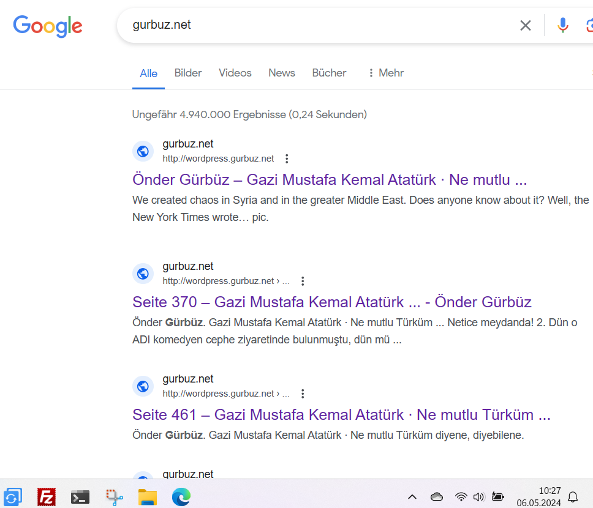
Task: Open Microsoft Edge from the taskbar
Action: point(181,497)
